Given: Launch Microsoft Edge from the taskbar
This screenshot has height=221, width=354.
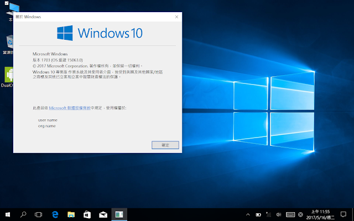Looking at the screenshot, I should pos(55,214).
